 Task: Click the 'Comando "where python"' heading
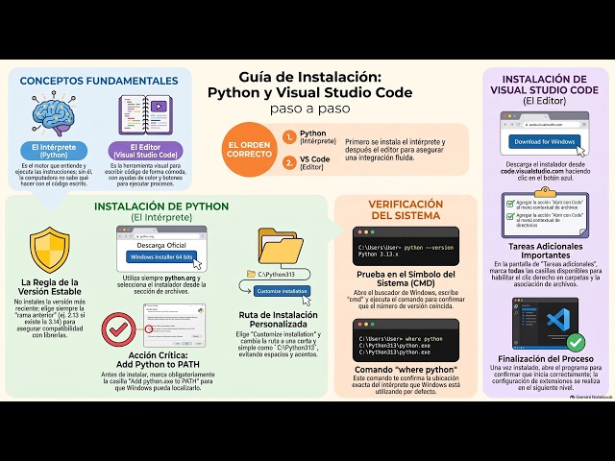[406, 370]
